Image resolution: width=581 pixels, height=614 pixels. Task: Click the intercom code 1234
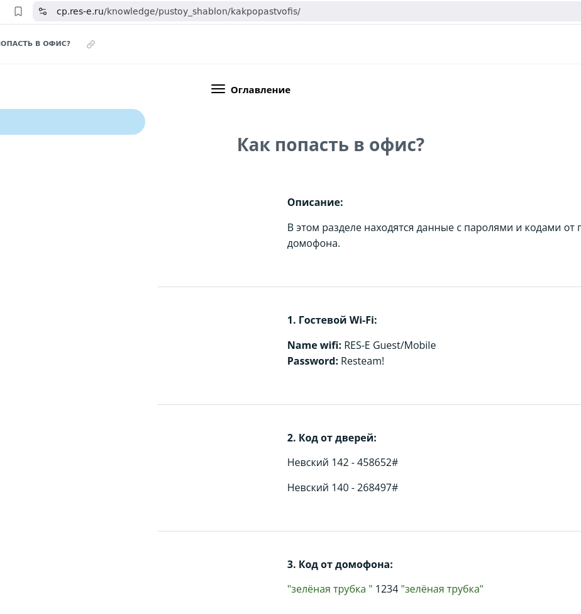(x=387, y=589)
